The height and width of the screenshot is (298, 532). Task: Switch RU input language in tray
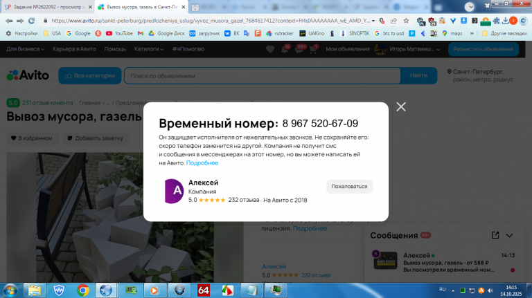[442, 290]
